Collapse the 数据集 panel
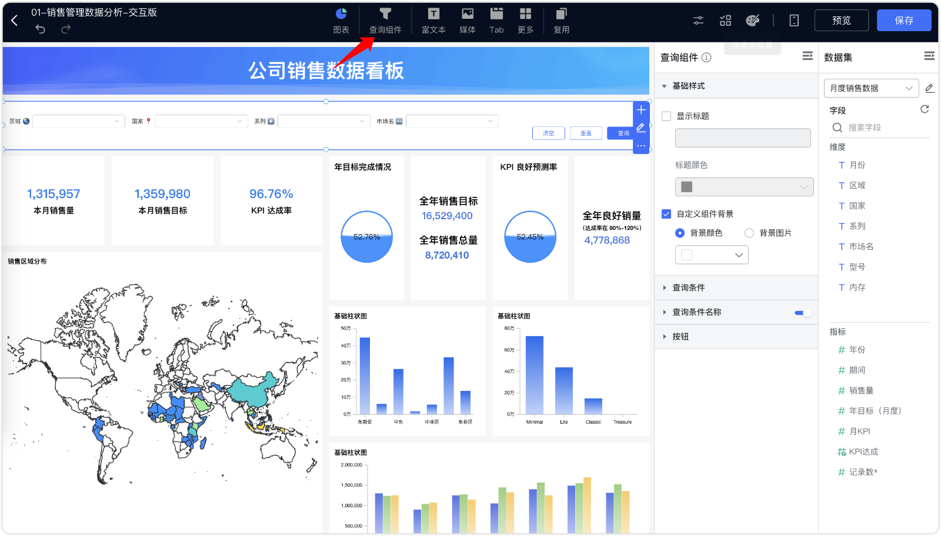Viewport: 941px width, 536px height. coord(929,56)
